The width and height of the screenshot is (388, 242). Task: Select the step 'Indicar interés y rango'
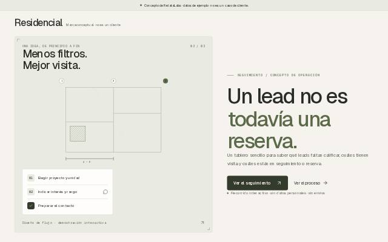pyautogui.click(x=67, y=192)
